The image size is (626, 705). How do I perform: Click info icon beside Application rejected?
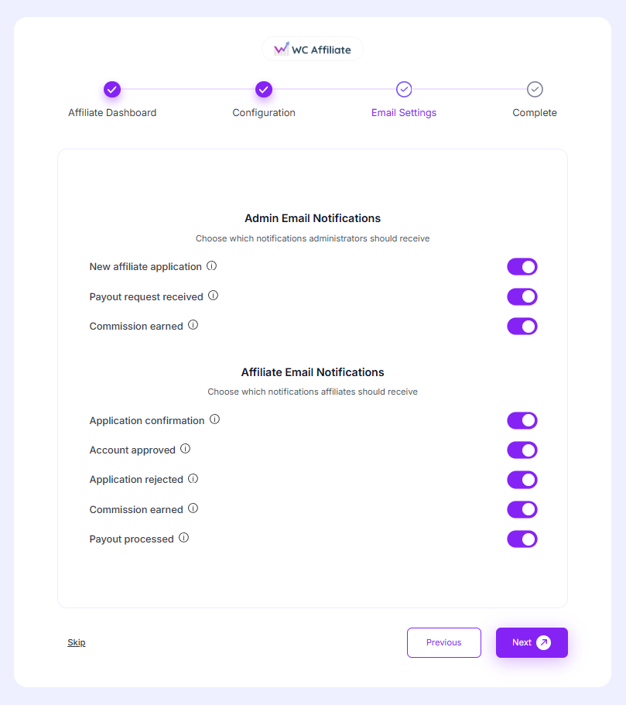(x=193, y=479)
